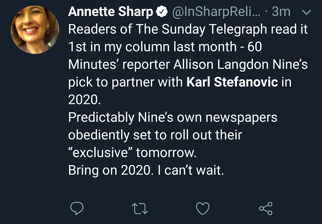Reply to Annette Sharp's tweet
The image size is (322, 224).
click(x=77, y=209)
